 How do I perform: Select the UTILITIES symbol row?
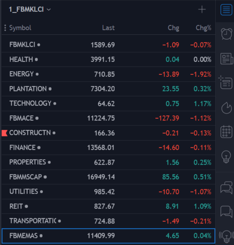(109, 192)
